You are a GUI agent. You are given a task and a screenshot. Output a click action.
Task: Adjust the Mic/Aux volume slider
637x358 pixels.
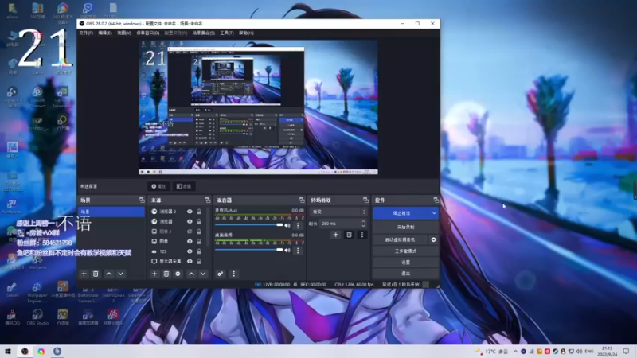click(248, 225)
